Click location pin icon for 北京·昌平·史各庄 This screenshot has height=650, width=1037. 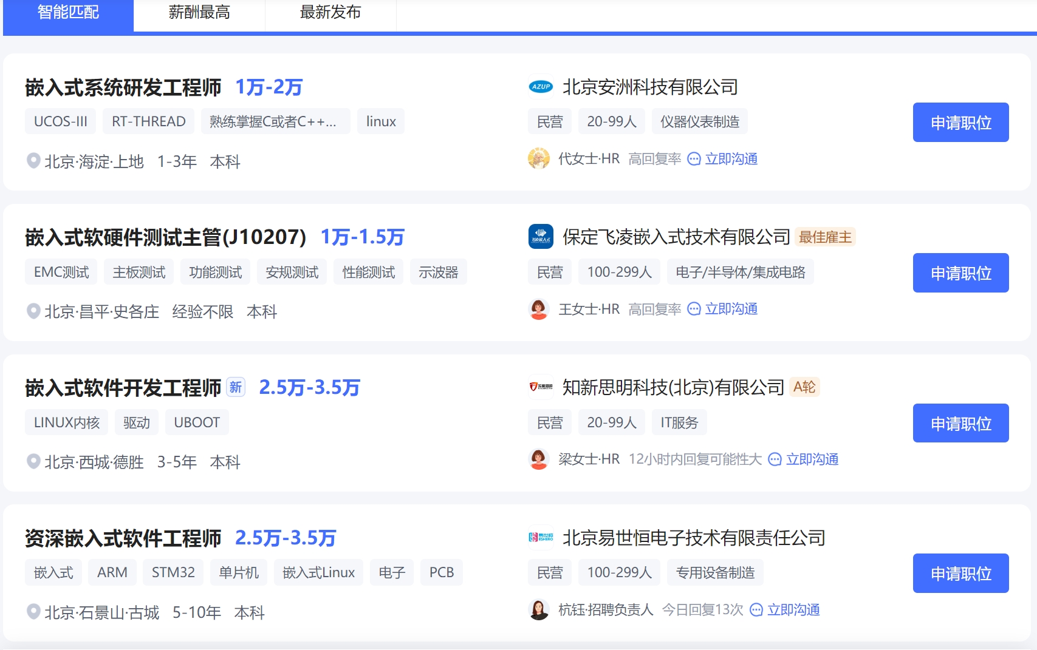[x=33, y=311]
